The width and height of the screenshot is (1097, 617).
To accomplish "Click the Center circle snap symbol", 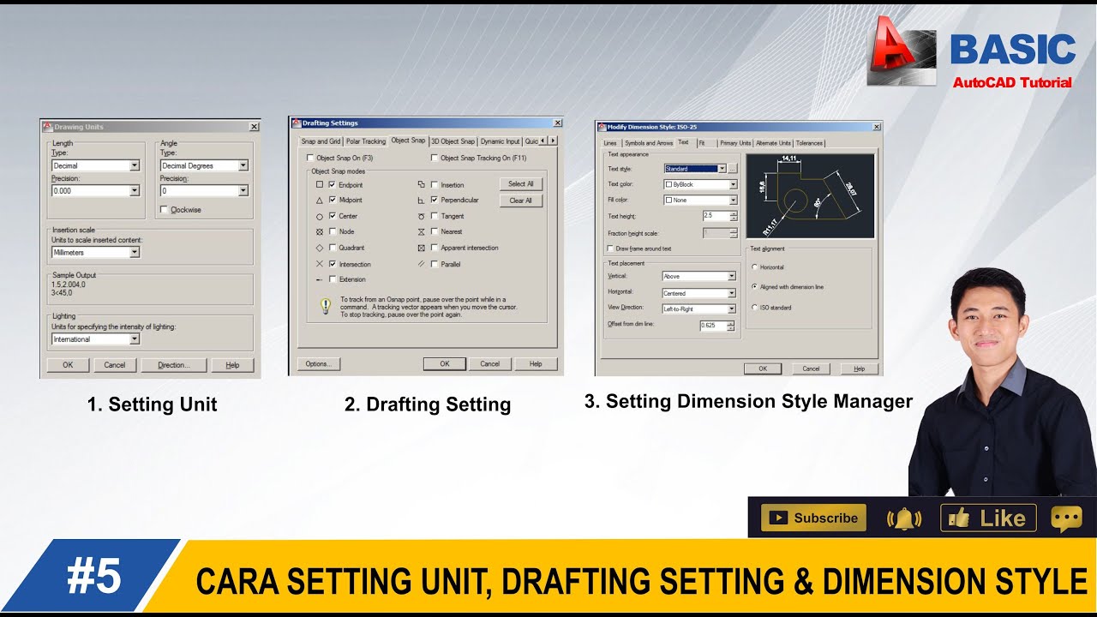I will click(x=320, y=216).
